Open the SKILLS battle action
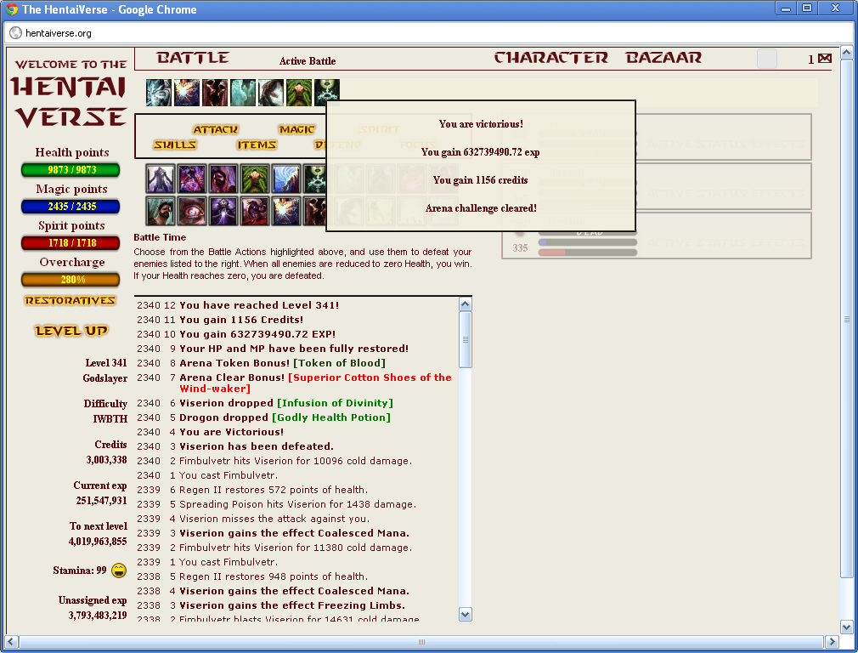The width and height of the screenshot is (858, 653). tap(175, 145)
